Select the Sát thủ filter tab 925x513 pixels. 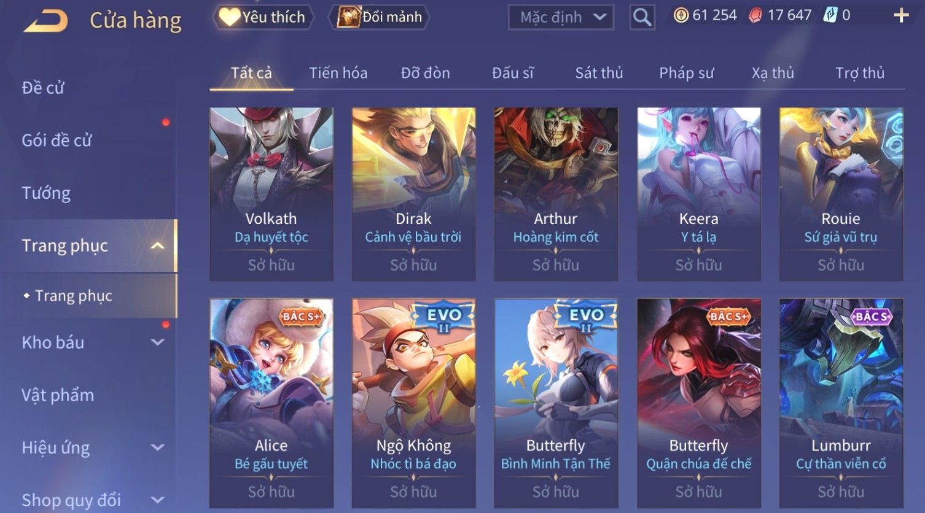click(x=599, y=73)
